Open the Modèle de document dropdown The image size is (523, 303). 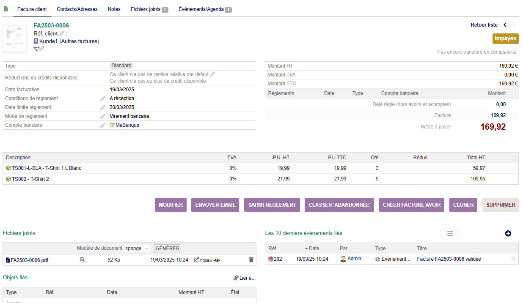tap(137, 248)
